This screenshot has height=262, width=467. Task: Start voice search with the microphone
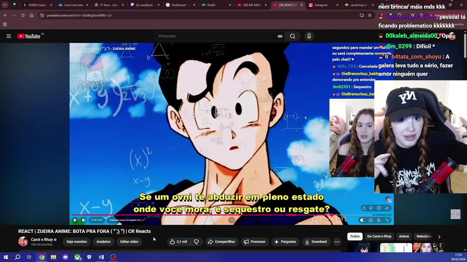[309, 36]
